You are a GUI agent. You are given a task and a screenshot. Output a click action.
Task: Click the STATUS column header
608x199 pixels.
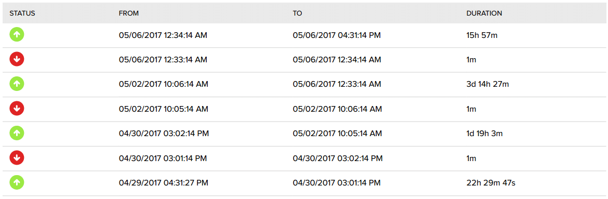(22, 13)
